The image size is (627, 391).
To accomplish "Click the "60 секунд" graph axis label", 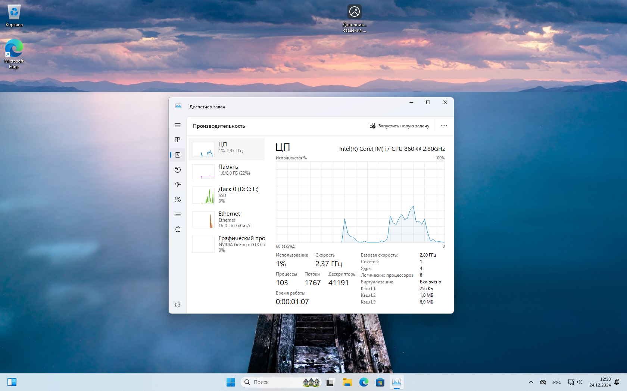I will (285, 246).
